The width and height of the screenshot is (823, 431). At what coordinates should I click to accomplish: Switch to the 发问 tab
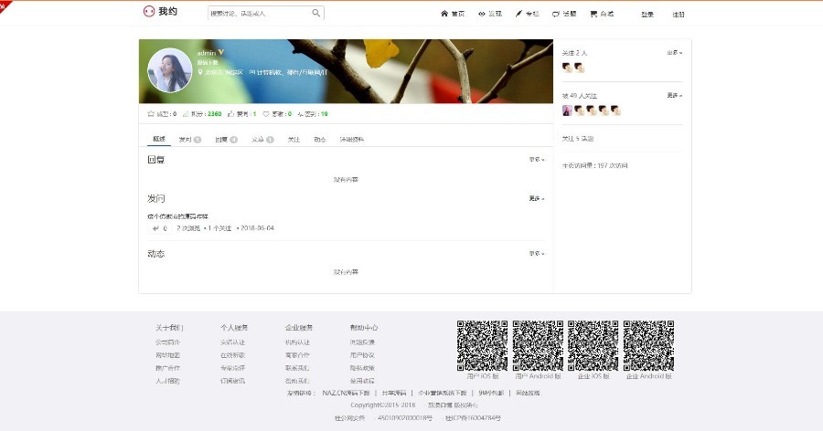click(189, 140)
